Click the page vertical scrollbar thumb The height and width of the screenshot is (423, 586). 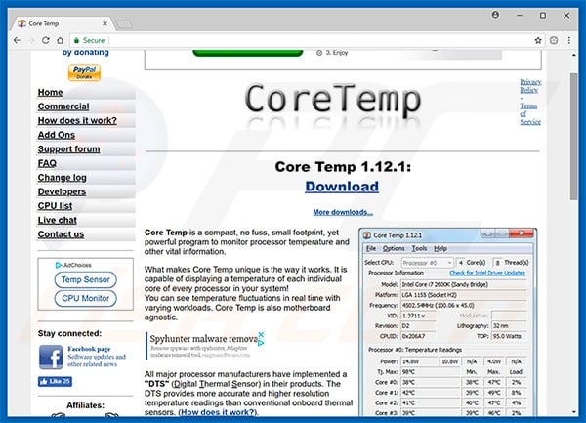[x=574, y=137]
